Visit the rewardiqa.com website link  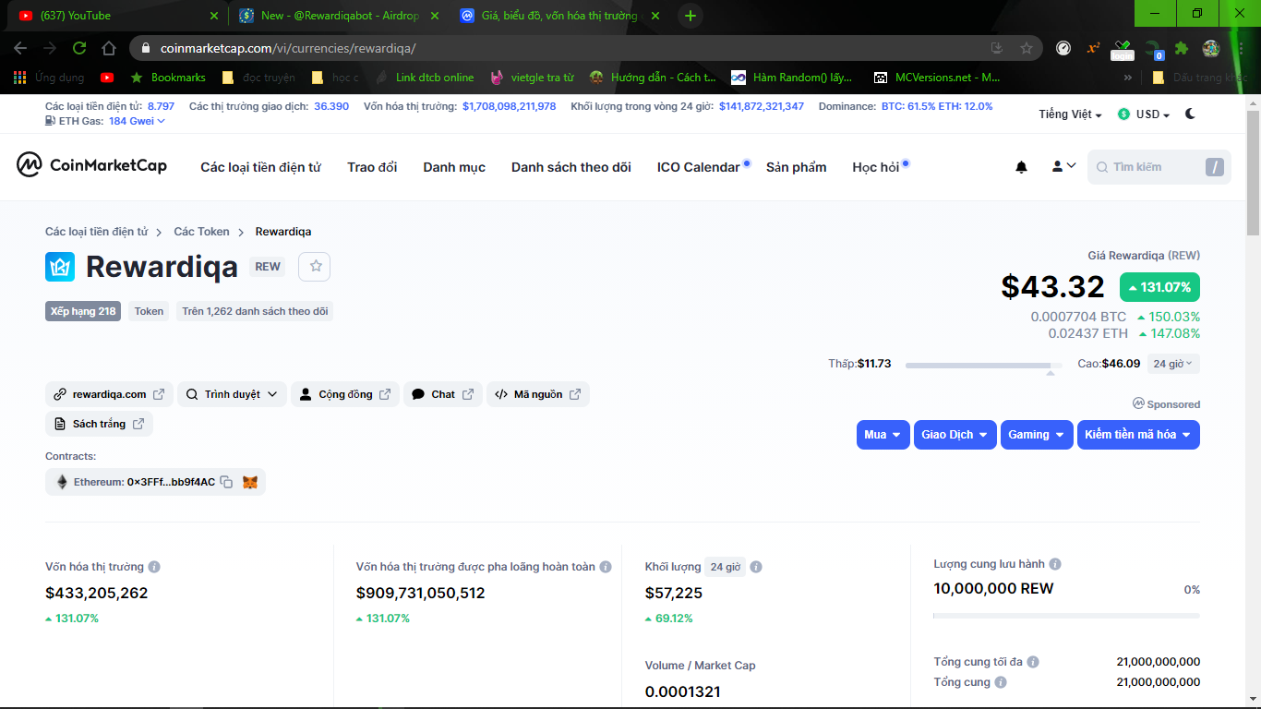coord(108,394)
